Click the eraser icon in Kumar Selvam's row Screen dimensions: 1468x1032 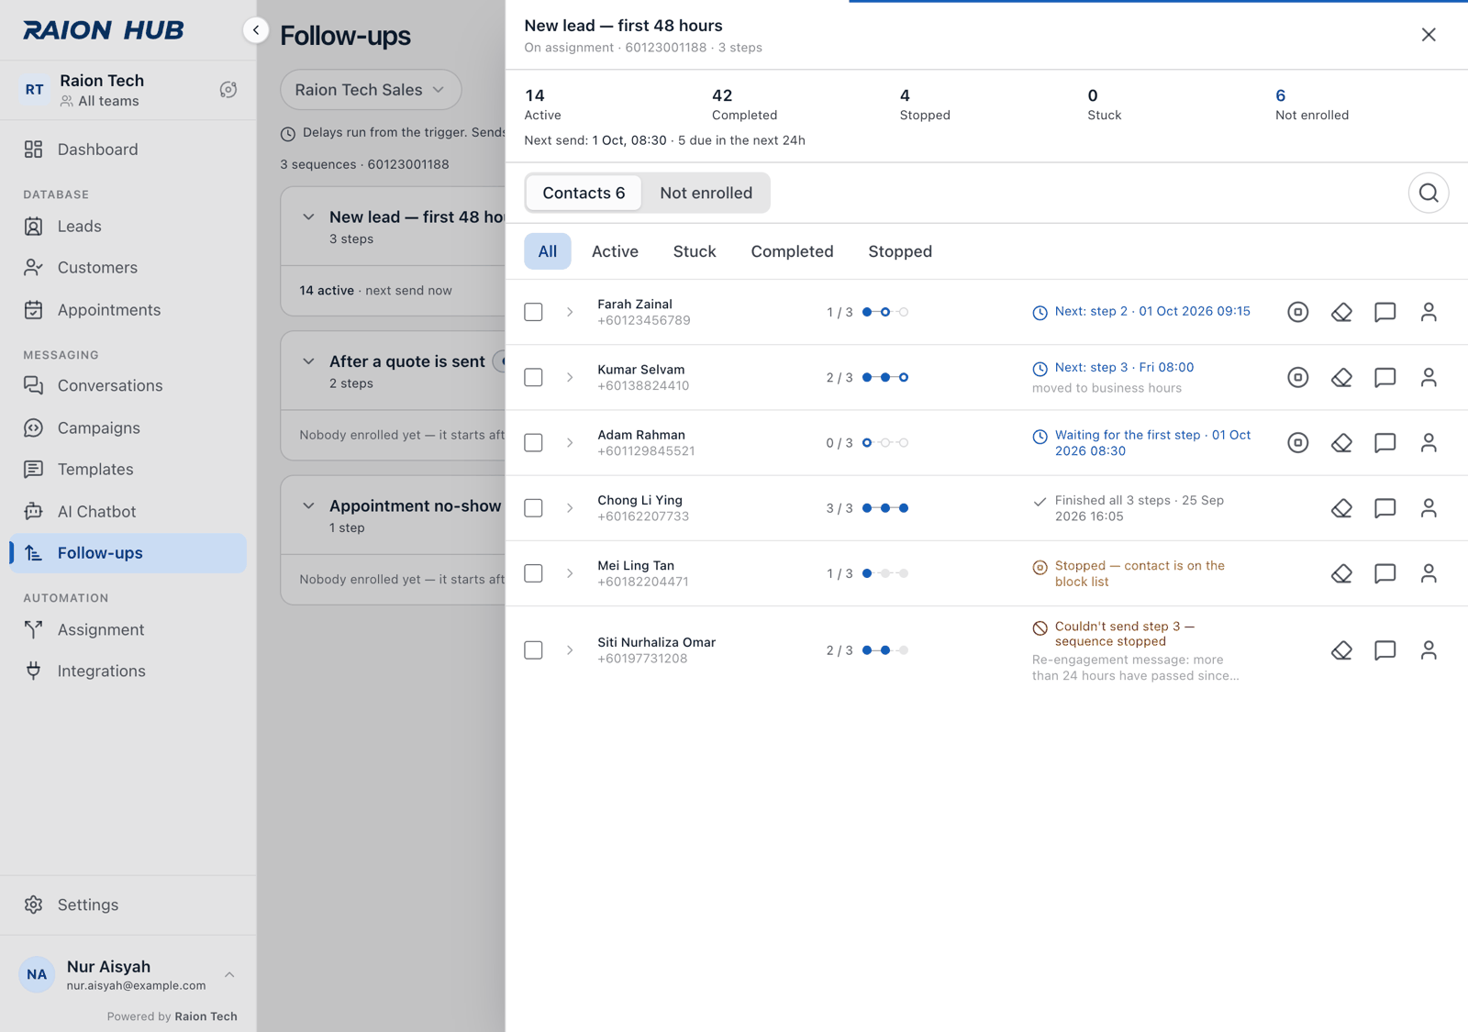coord(1341,377)
